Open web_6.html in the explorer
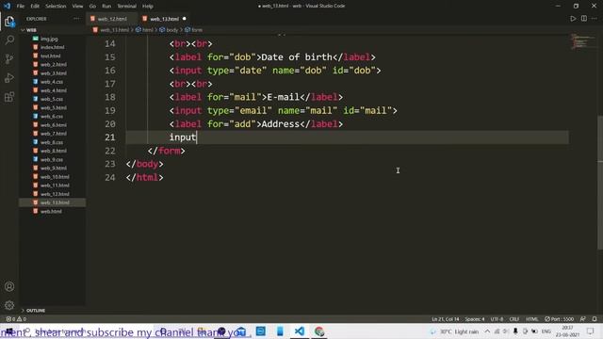Screen dimensions: 603x339 click(53, 125)
